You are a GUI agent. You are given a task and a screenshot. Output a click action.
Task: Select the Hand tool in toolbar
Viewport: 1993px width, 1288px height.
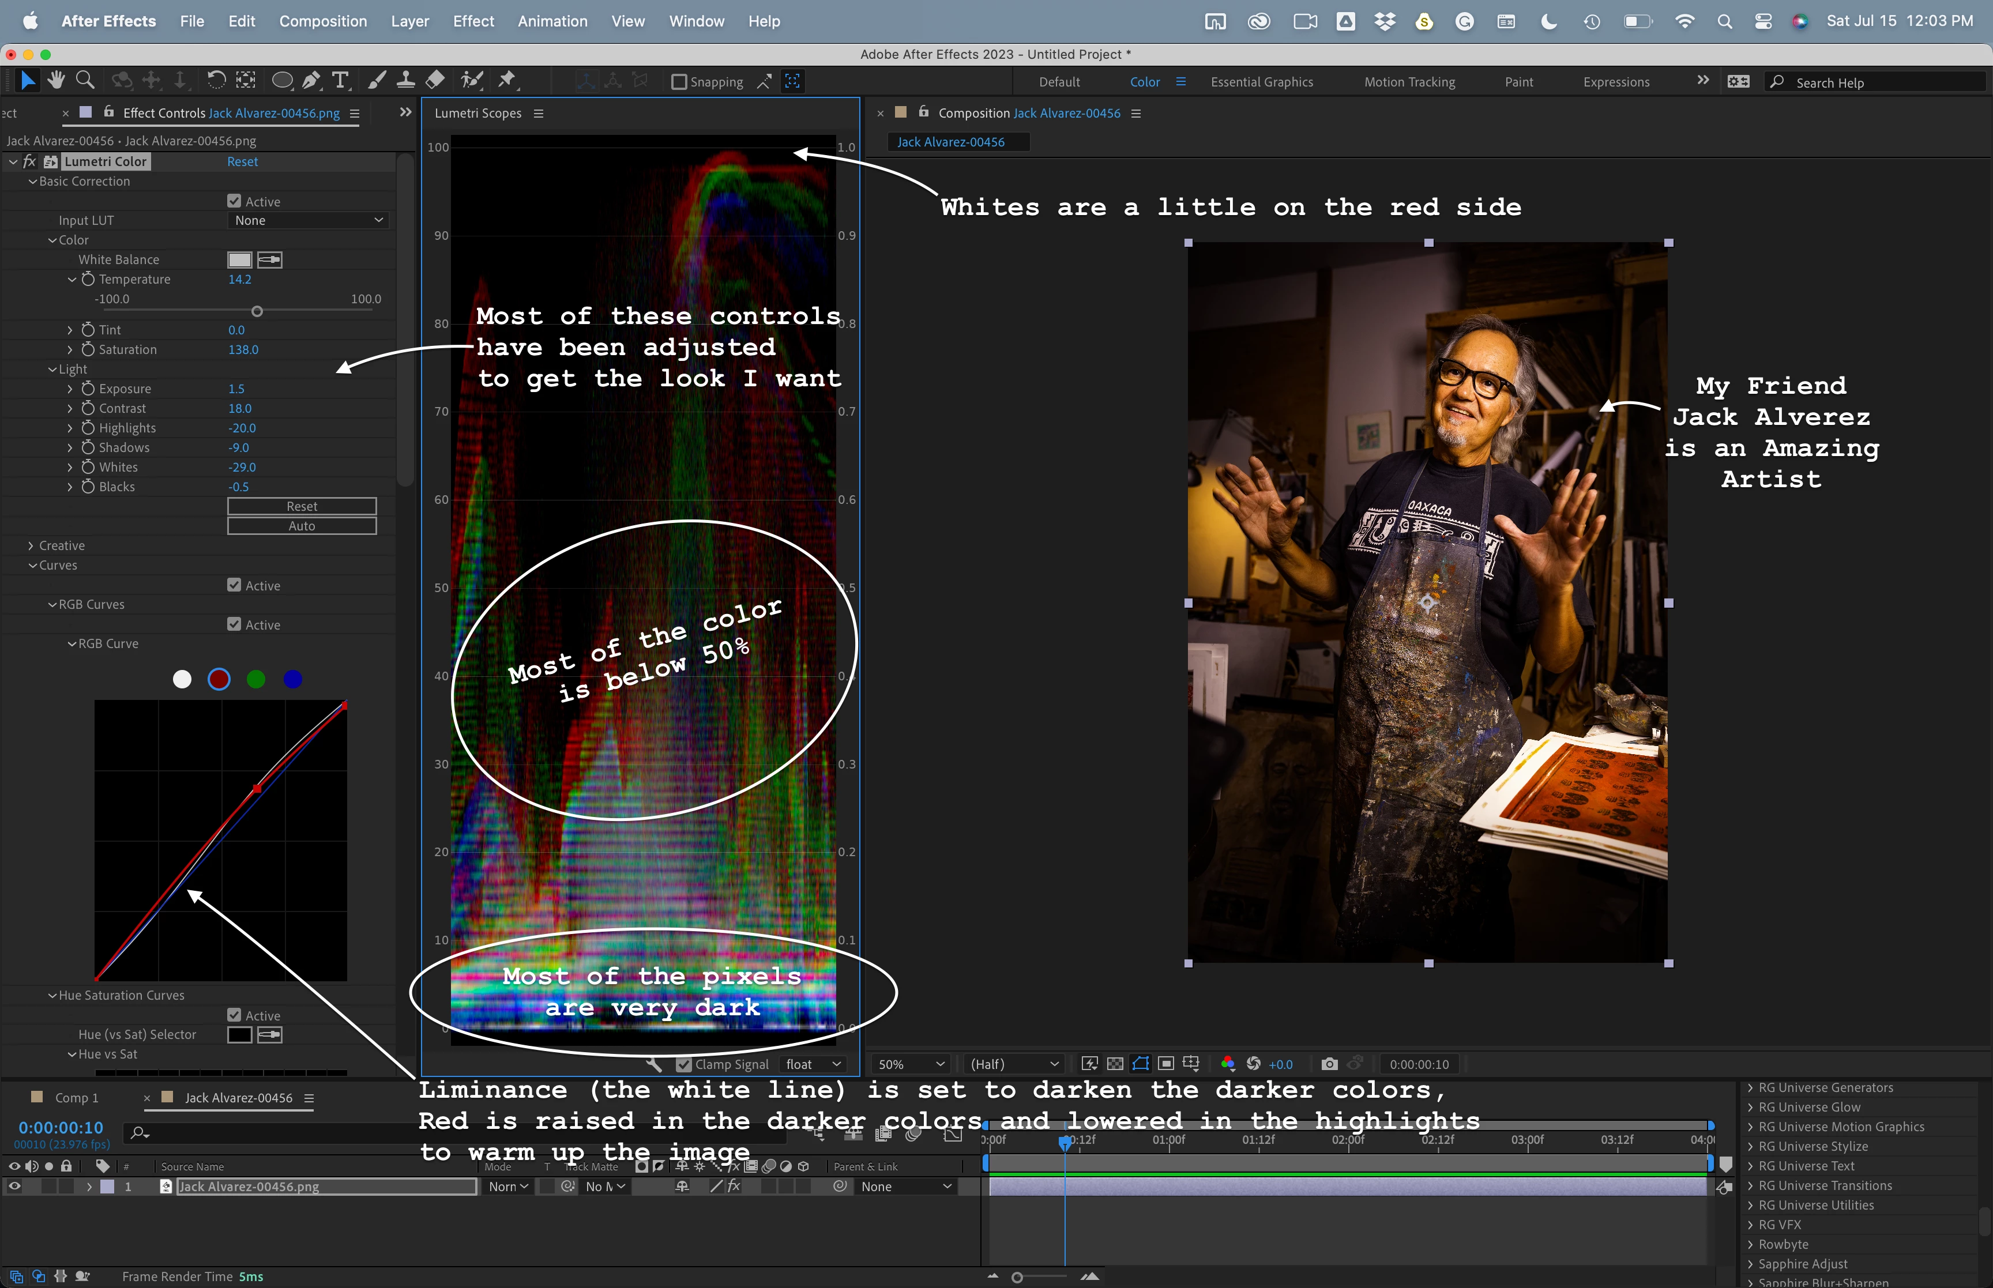click(56, 80)
